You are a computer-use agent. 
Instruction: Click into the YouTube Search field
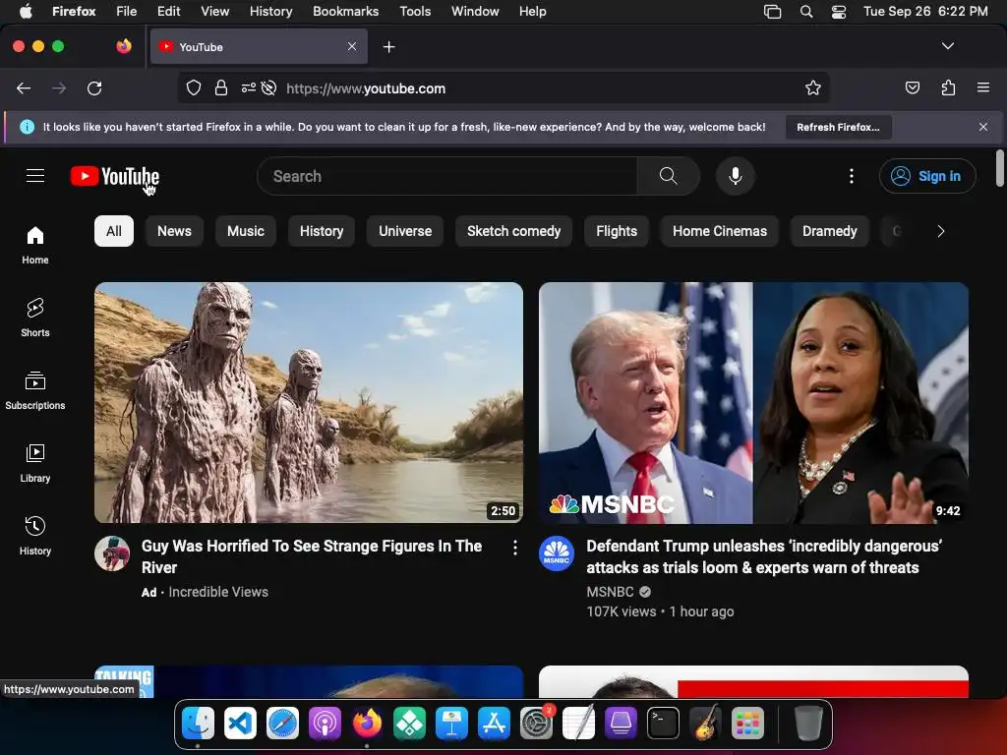[x=447, y=176]
